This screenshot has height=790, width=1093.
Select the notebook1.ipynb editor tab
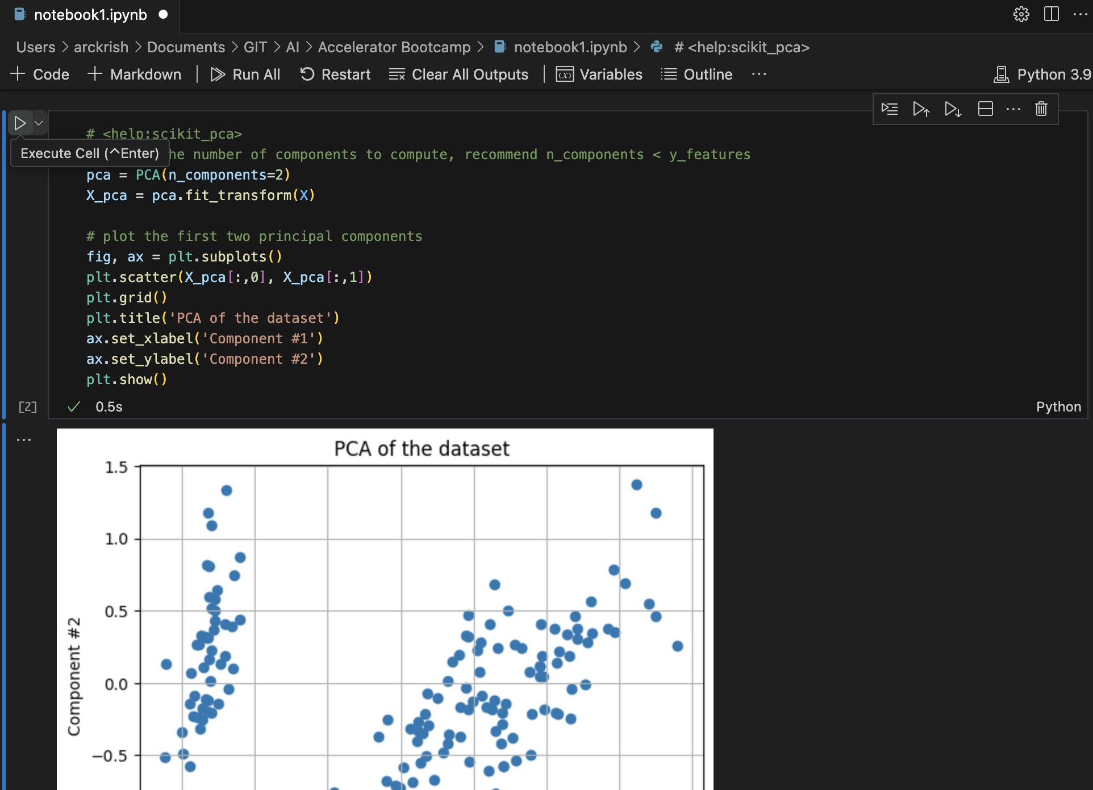coord(90,15)
